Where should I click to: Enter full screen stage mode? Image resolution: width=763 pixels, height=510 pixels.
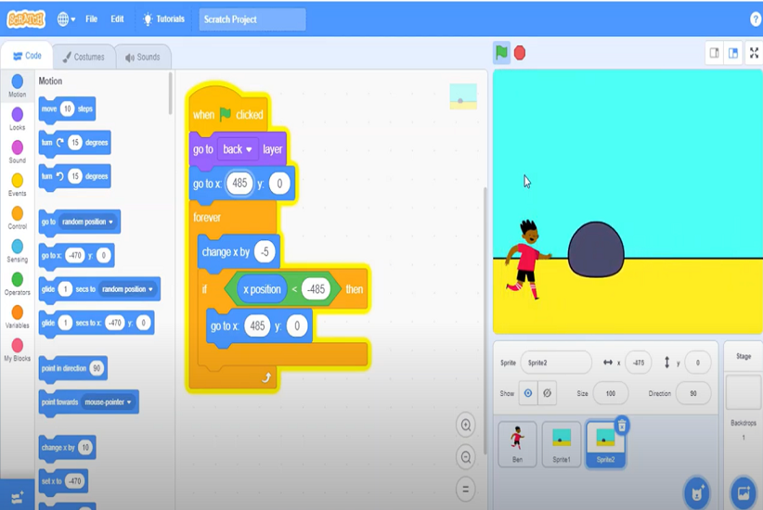pyautogui.click(x=754, y=53)
